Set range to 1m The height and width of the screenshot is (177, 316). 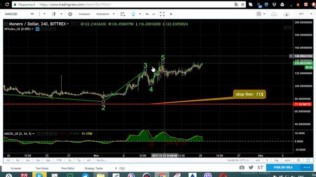pyautogui.click(x=28, y=160)
